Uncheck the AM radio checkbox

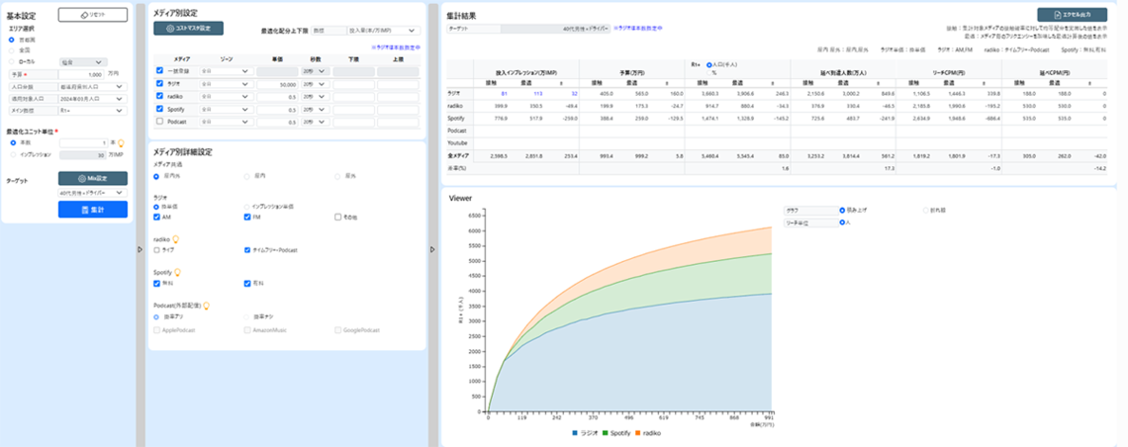pyautogui.click(x=157, y=217)
